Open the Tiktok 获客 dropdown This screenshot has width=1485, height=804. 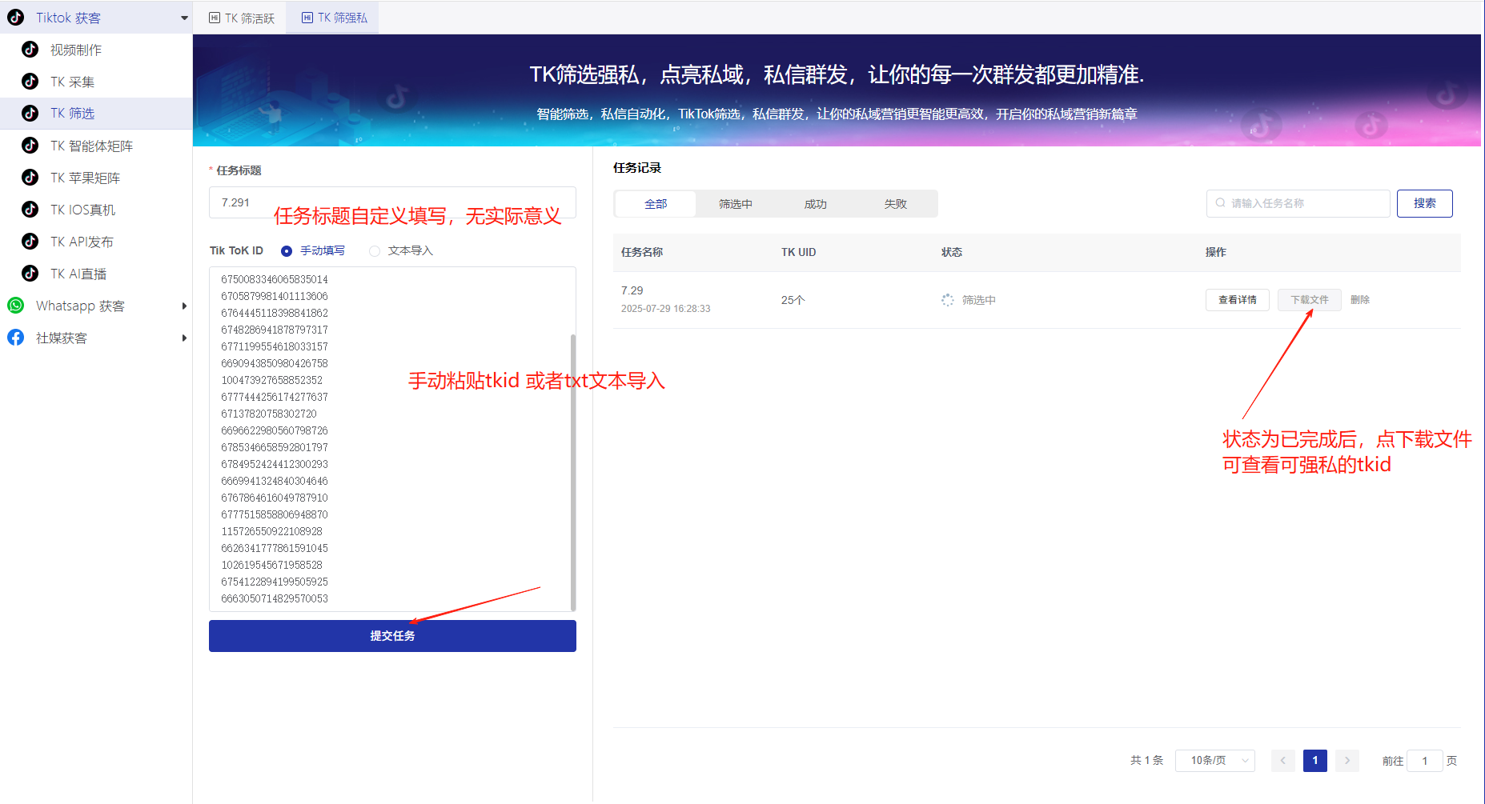tap(183, 17)
